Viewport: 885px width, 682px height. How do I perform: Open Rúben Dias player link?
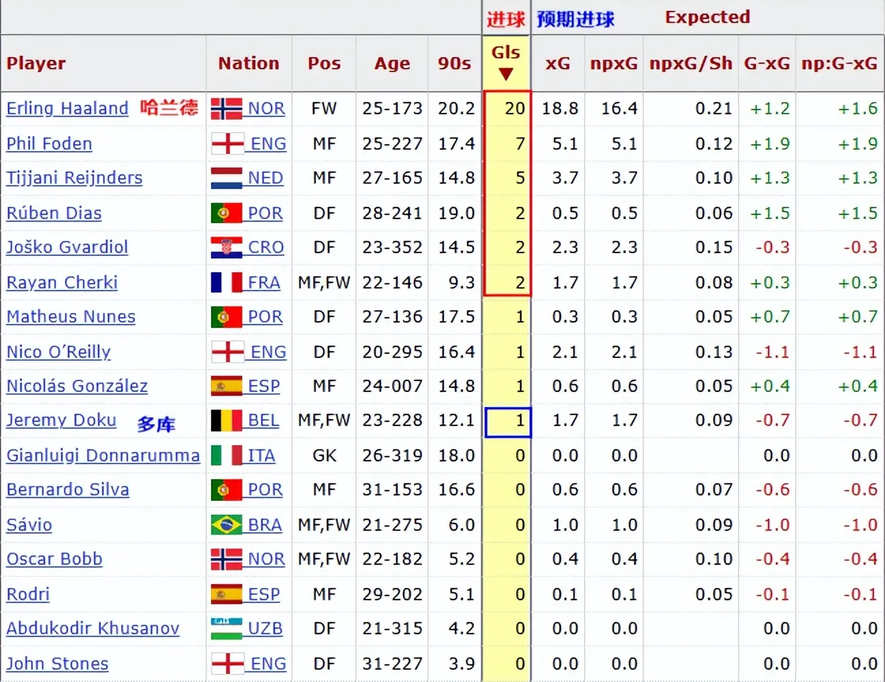[x=54, y=213]
